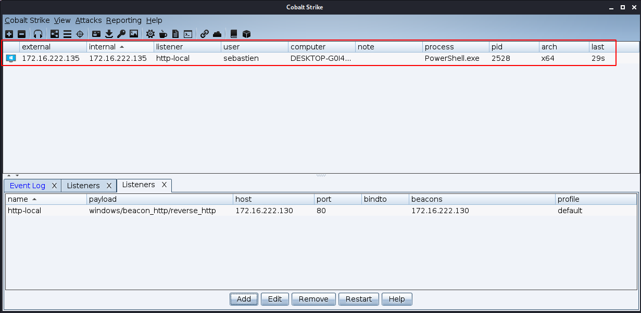
Task: Click the plus icon for new connection
Action: tap(9, 34)
